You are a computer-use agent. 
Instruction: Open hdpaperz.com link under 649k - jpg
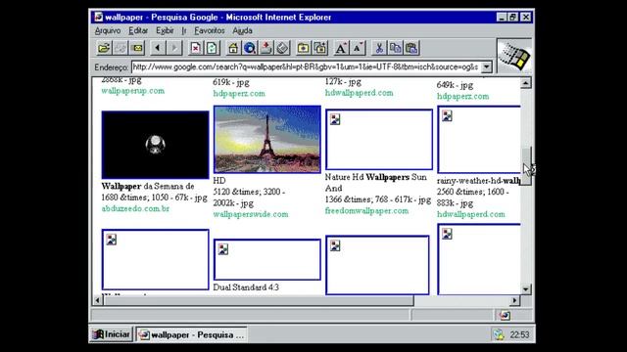463,96
